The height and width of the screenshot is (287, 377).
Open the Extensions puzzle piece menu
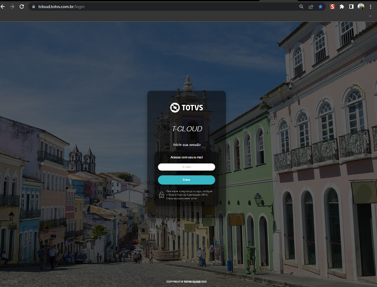coord(342,7)
